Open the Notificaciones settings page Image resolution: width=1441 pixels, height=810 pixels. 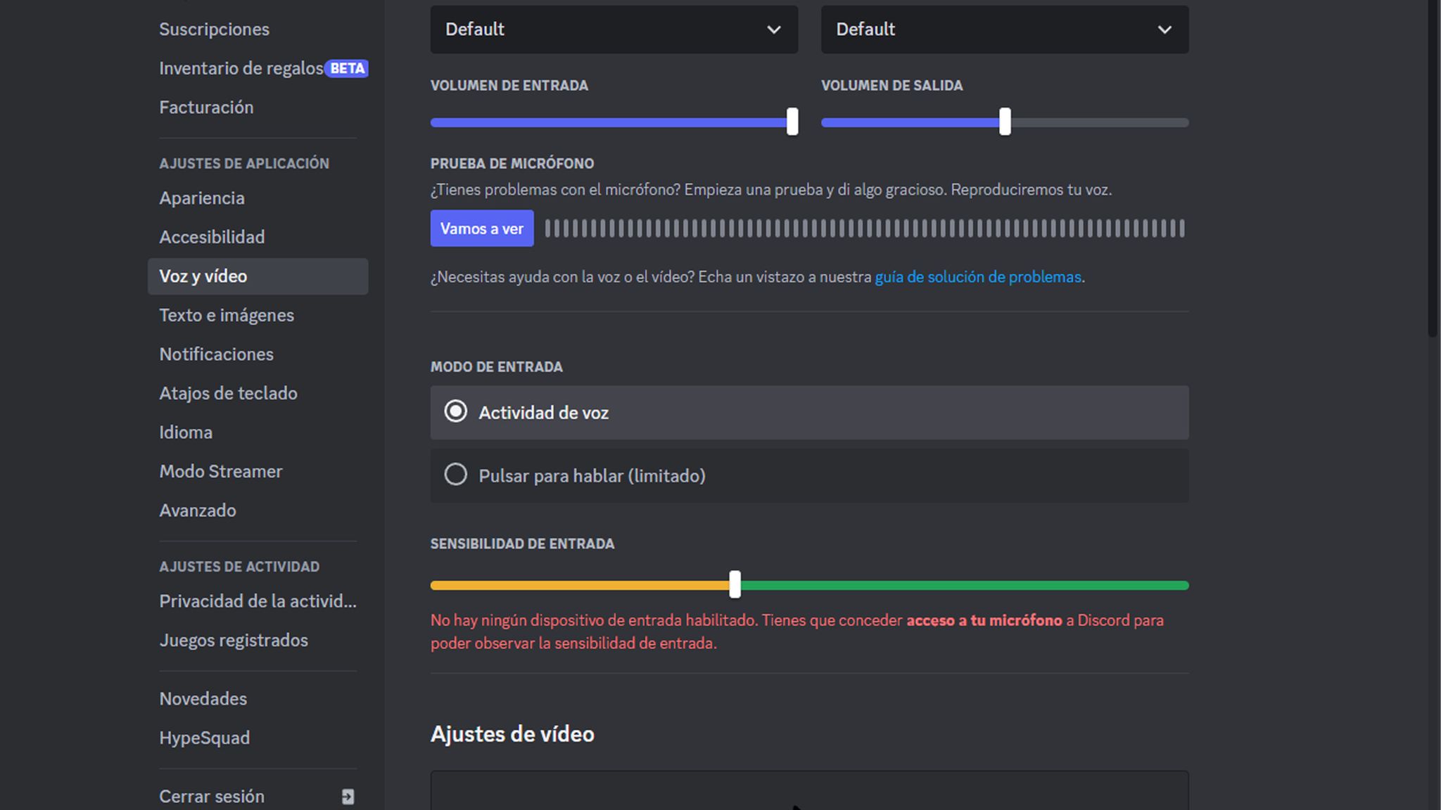click(x=216, y=354)
